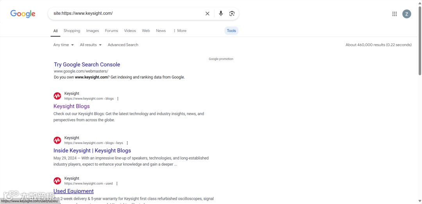The width and height of the screenshot is (422, 204).
Task: Click the Google logo
Action: 23,14
